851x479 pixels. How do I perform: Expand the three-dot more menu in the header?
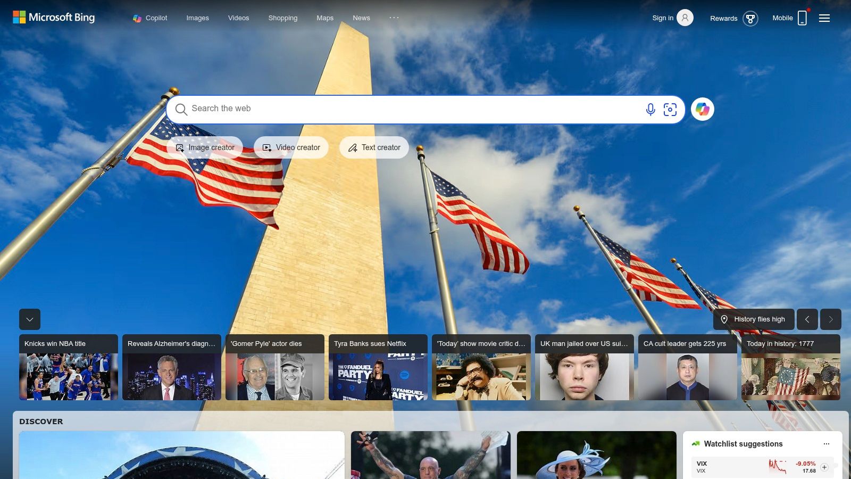tap(394, 18)
